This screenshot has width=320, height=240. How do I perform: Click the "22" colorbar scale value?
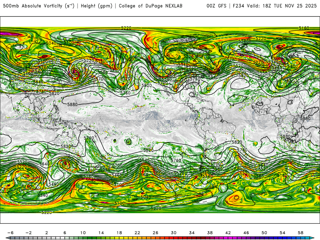[137, 233]
